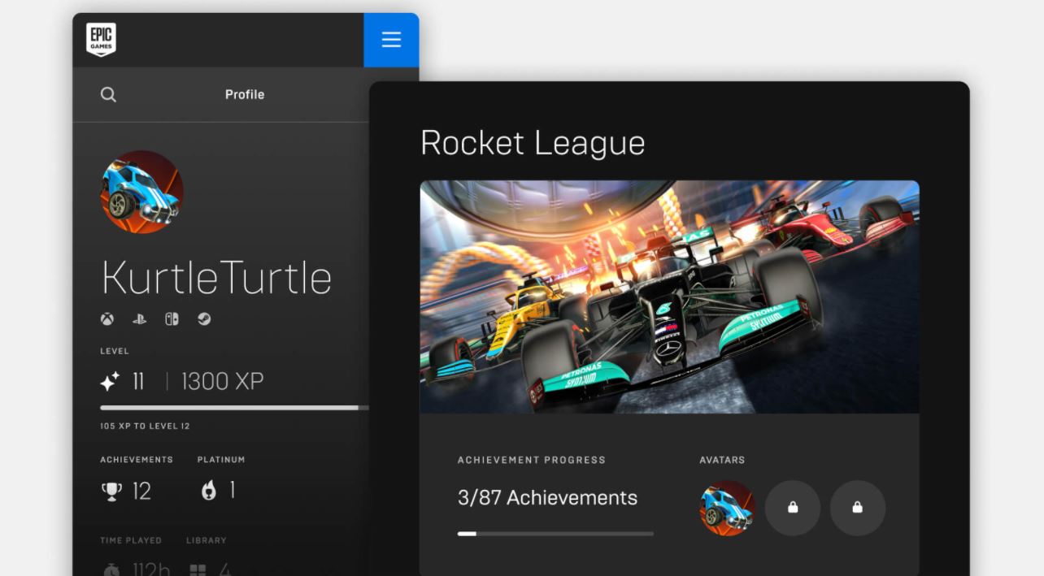This screenshot has width=1044, height=576.
Task: Select the Profile tab label
Action: click(x=245, y=94)
